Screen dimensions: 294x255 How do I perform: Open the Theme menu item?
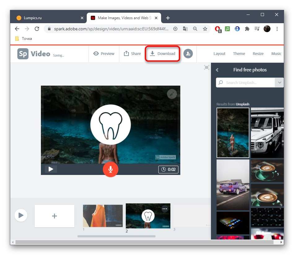(239, 53)
